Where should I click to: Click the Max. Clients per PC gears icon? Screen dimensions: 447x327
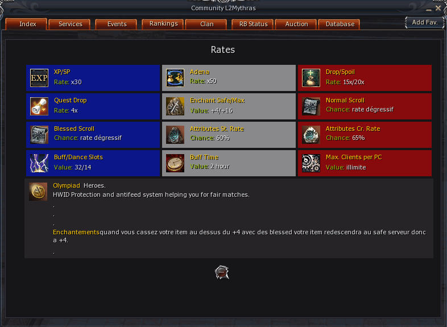311,163
